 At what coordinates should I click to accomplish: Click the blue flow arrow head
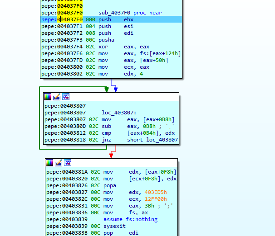click(116, 90)
